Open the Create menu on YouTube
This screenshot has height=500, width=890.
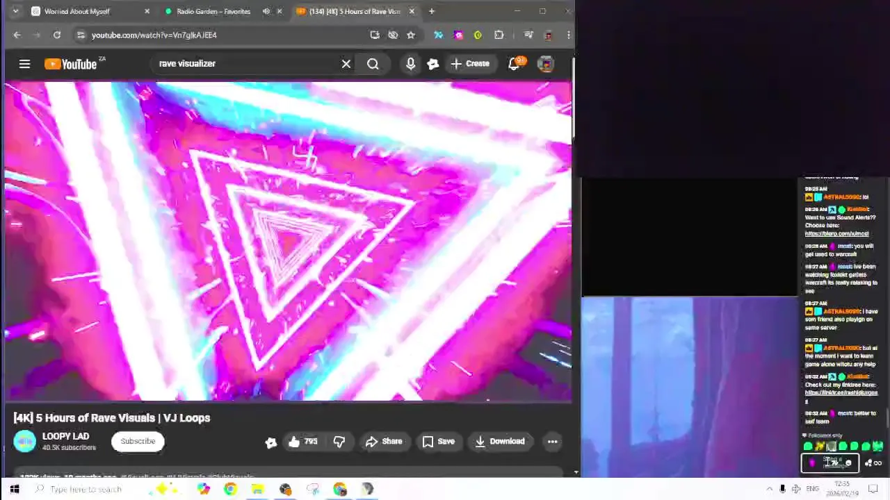click(x=471, y=64)
